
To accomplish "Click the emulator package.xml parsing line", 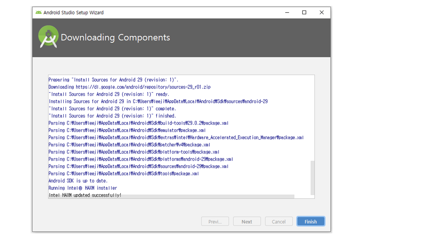I will coord(127,130).
